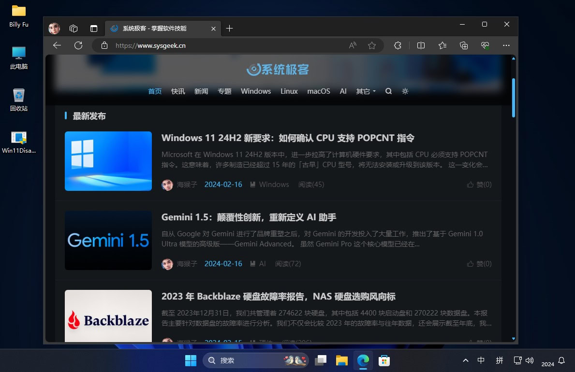Click author 海猴子 on Windows 11 article
The height and width of the screenshot is (372, 575).
187,185
